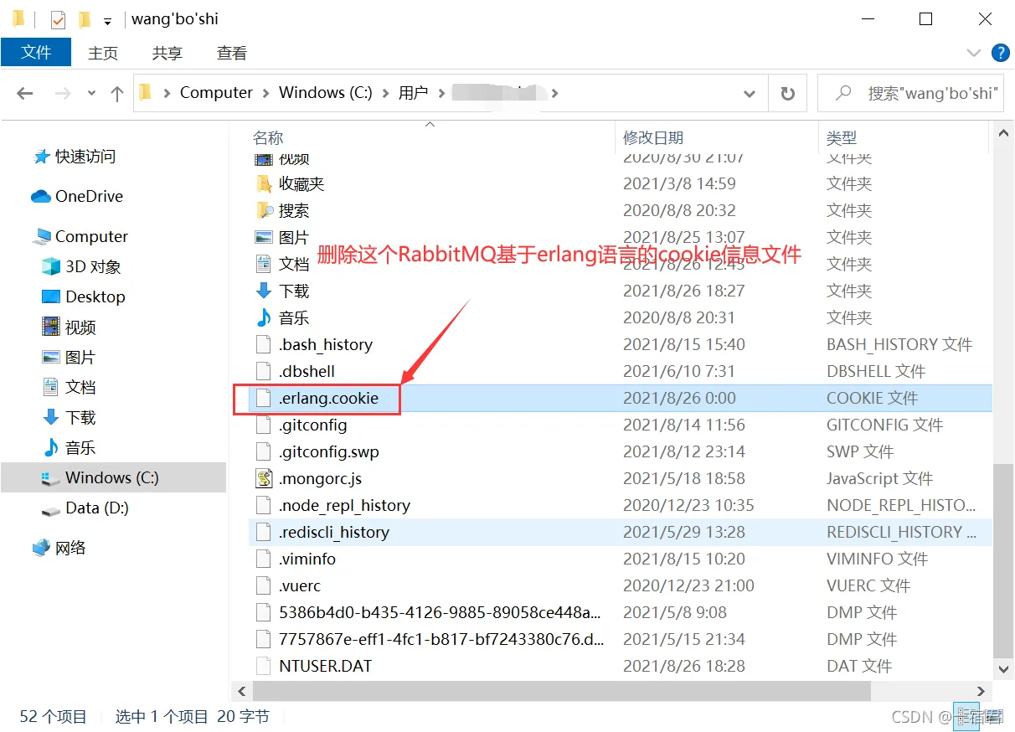Expand the chevron after 用户 in breadcrumb
1015x732 pixels.
(x=441, y=94)
